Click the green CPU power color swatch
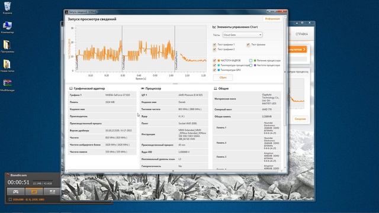Image resolution: width=379 pixels, height=213 pixels. 255,60
